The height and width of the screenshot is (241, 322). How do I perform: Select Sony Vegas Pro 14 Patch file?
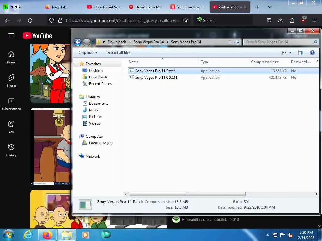pos(223,71)
